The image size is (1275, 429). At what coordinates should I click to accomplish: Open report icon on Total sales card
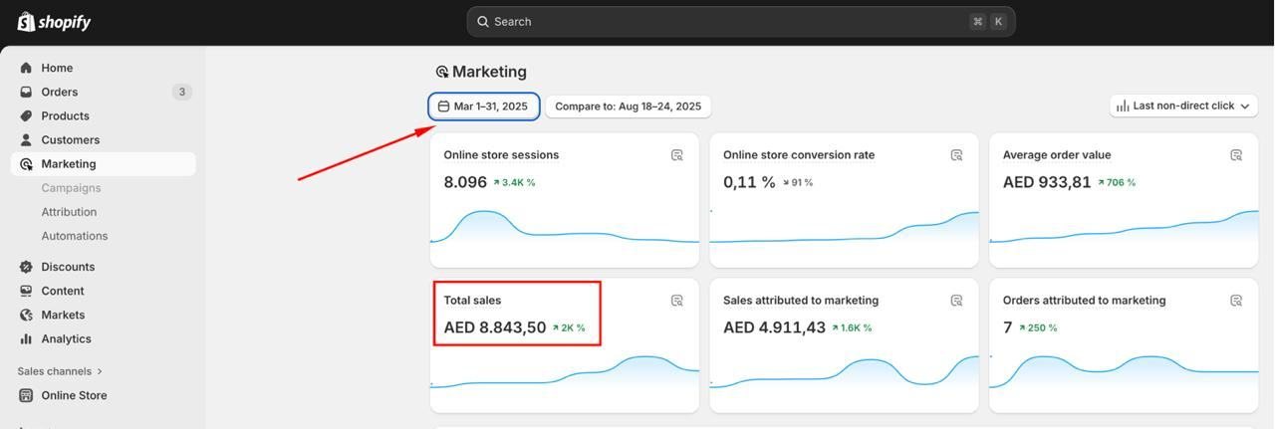point(677,301)
